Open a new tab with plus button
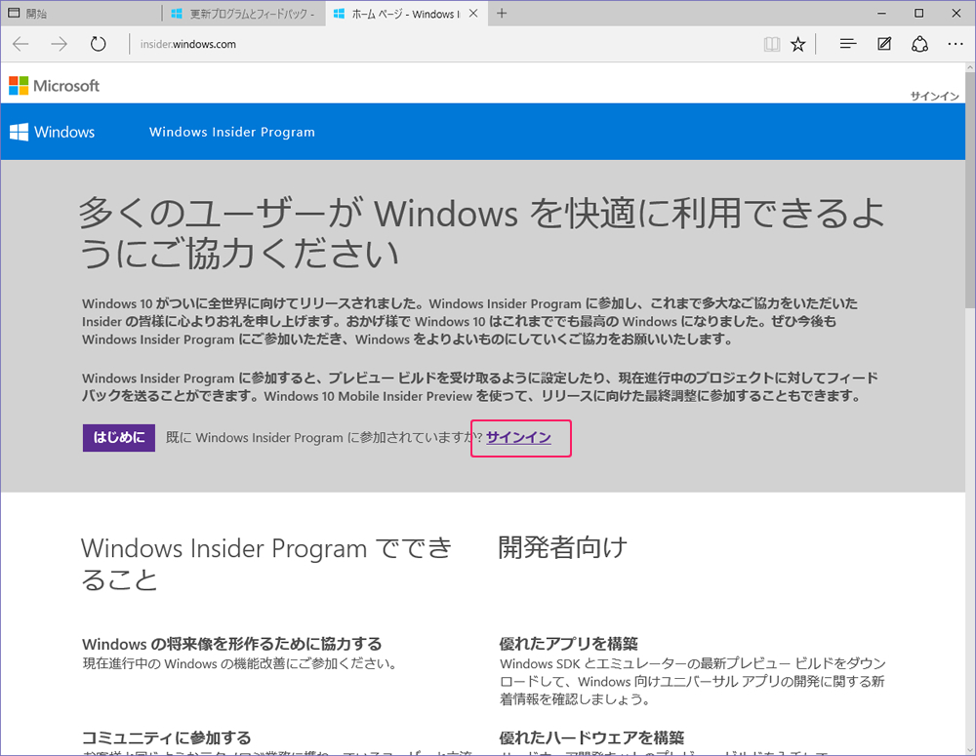976x756 pixels. [502, 13]
